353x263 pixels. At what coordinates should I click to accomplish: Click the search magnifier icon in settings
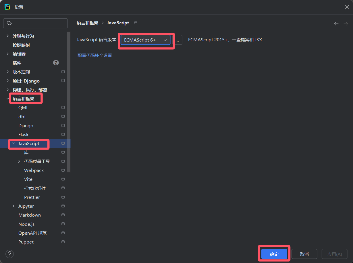click(9, 23)
